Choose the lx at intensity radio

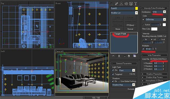click(159, 39)
